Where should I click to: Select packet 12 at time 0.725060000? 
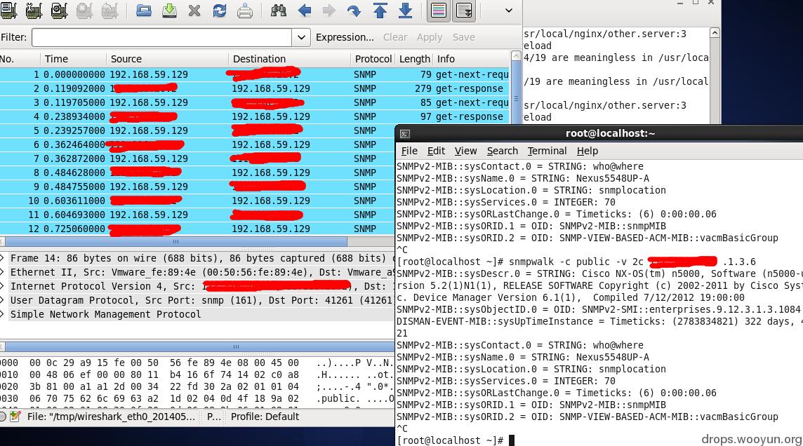coord(197,229)
